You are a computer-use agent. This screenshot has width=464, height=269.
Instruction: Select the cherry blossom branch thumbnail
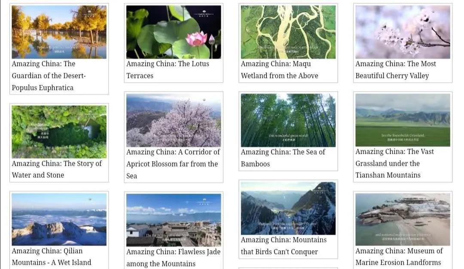pyautogui.click(x=403, y=32)
